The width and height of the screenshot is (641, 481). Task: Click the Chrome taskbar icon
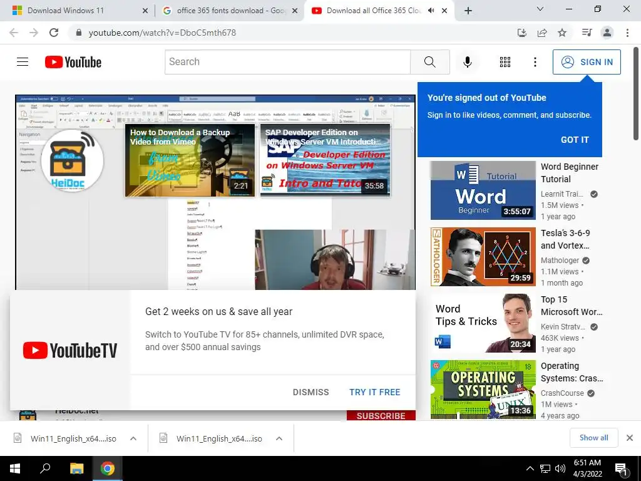tap(108, 468)
